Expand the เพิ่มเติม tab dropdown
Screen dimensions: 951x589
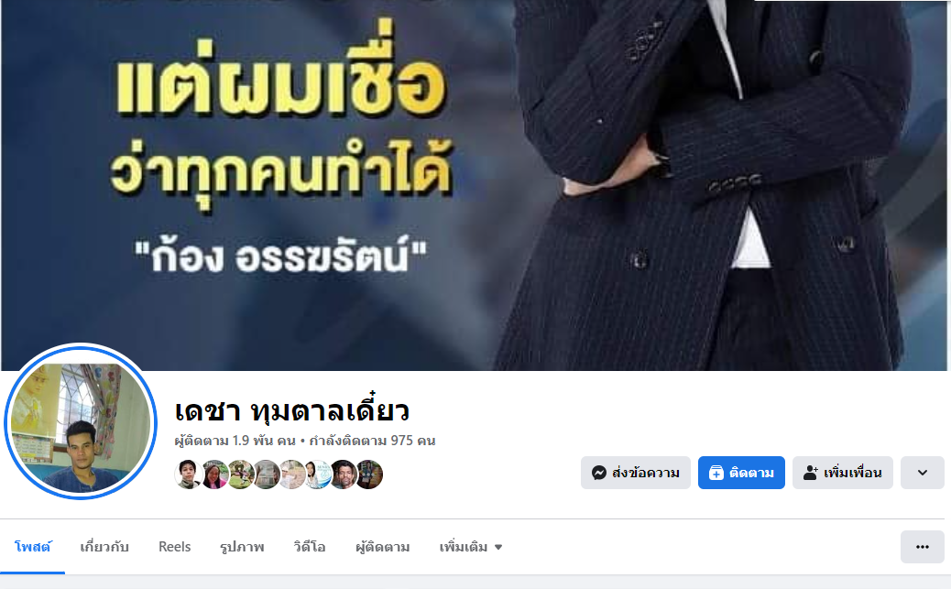click(471, 547)
